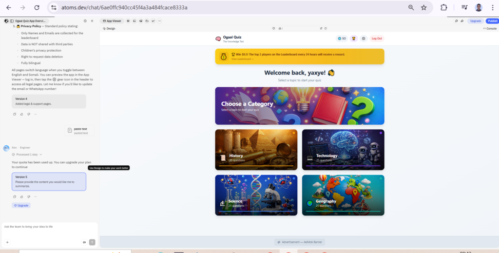
Task: Click the thumbs-up icon under Version 5
Action: [x=21, y=197]
